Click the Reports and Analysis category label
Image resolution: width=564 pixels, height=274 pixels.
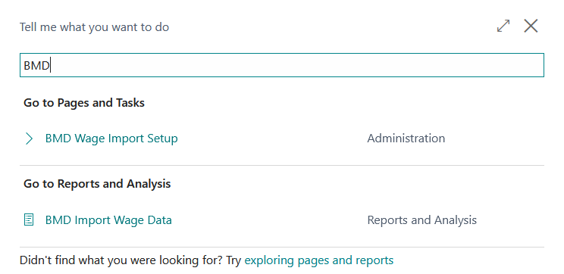(422, 220)
